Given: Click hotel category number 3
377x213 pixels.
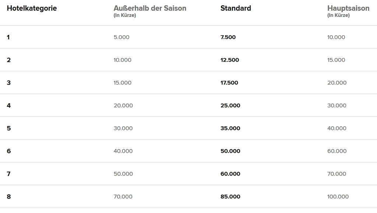Looking at the screenshot, I should click(9, 83).
